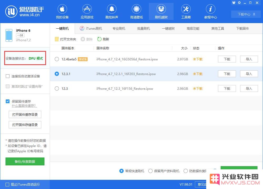Click 打开固件存储目录 button
Image resolution: width=263 pixels, height=189 pixels.
(x=25, y=125)
